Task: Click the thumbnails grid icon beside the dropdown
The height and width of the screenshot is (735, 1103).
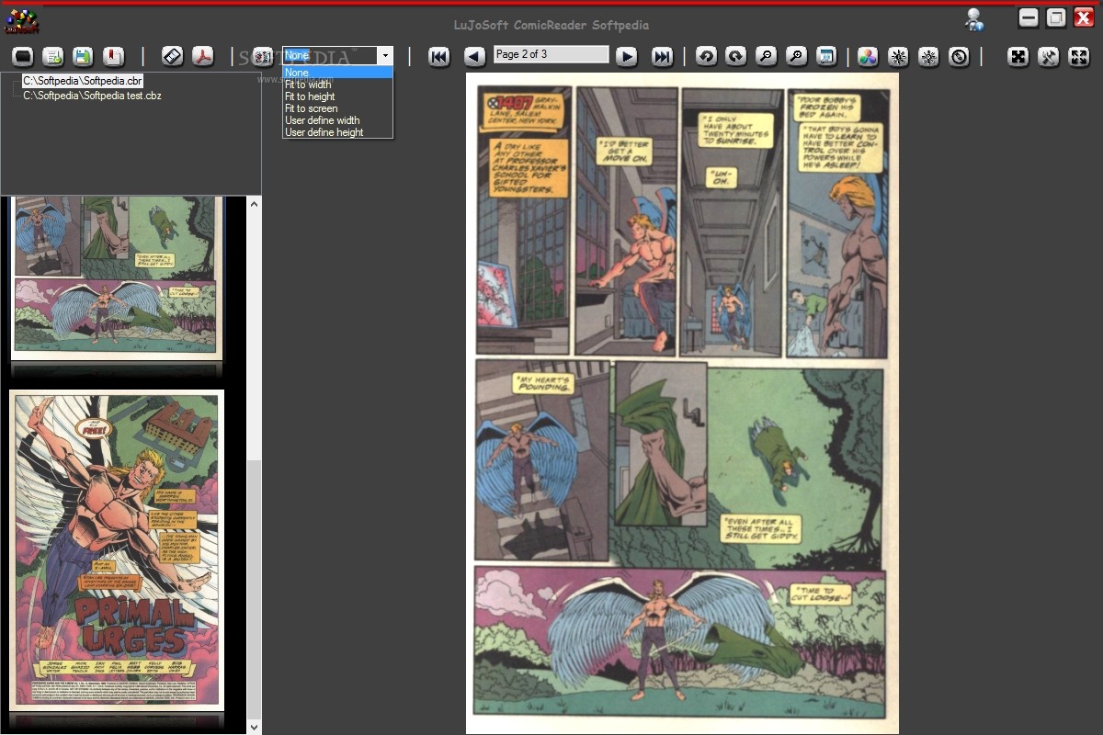Action: (263, 57)
